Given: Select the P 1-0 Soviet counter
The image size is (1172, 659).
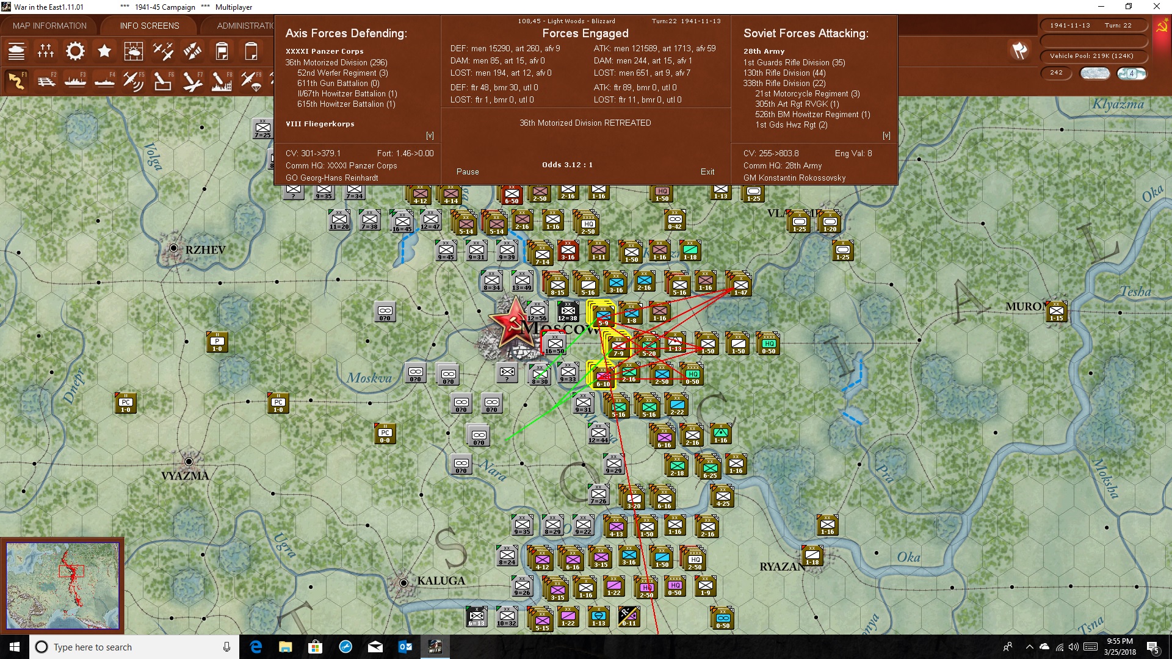Looking at the screenshot, I should point(217,342).
